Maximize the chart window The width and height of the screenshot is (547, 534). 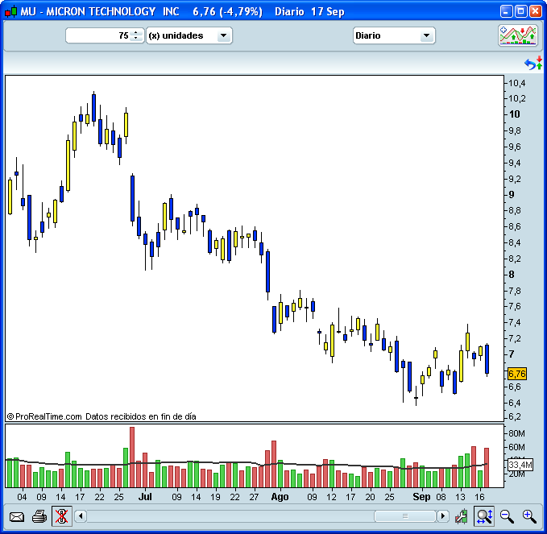click(x=520, y=11)
